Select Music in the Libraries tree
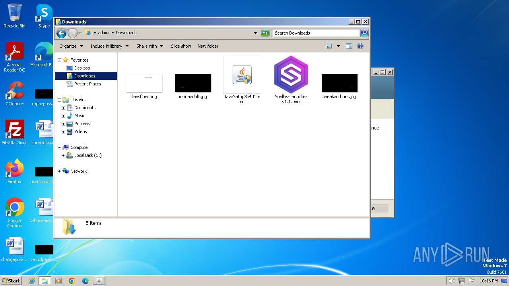 coord(80,116)
